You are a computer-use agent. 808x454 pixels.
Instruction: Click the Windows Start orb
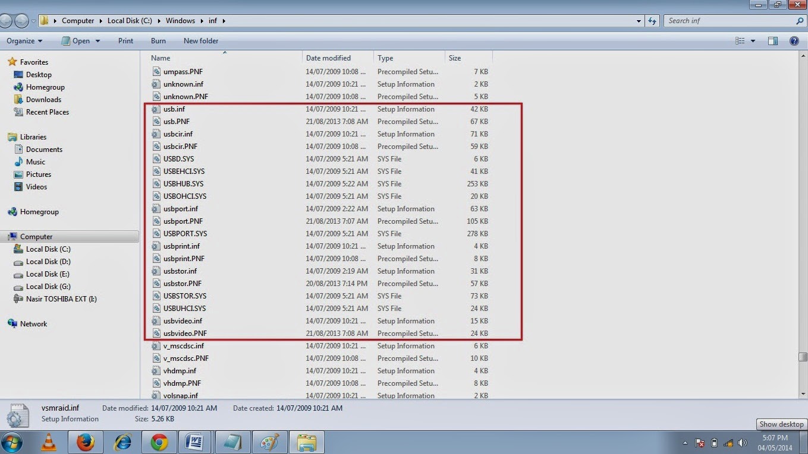[11, 443]
